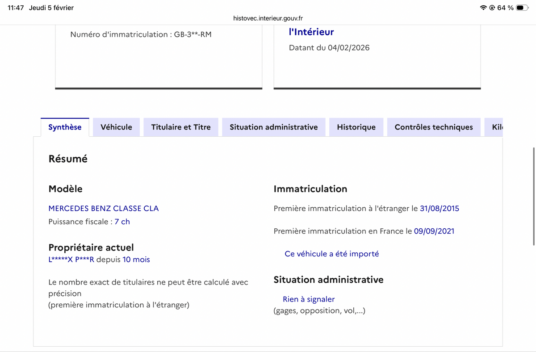
Task: Tap Ce véhicule a été importé
Action: click(331, 254)
